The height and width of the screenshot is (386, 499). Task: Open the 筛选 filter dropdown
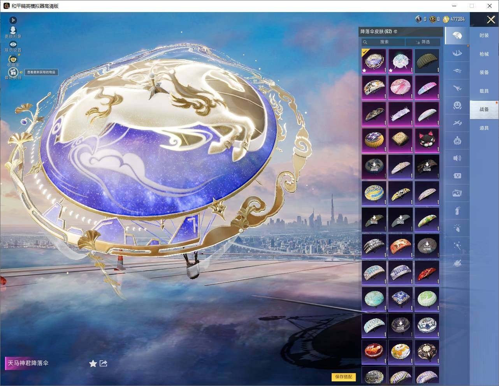(x=423, y=42)
